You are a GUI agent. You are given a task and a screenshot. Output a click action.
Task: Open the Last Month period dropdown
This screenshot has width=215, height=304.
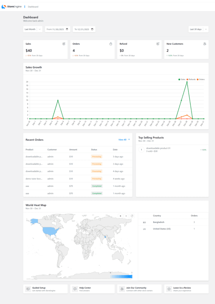pyautogui.click(x=33, y=29)
